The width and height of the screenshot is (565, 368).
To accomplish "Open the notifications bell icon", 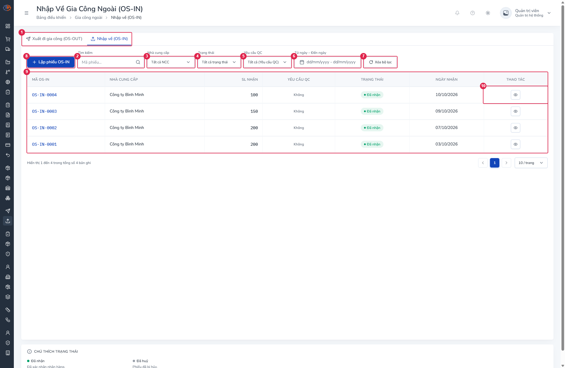I will click(x=457, y=13).
